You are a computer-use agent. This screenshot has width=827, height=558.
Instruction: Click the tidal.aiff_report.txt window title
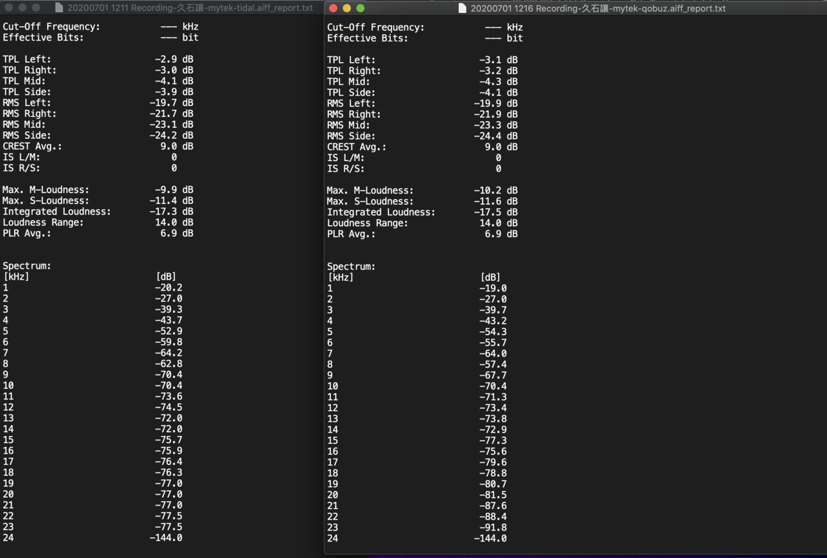point(190,8)
